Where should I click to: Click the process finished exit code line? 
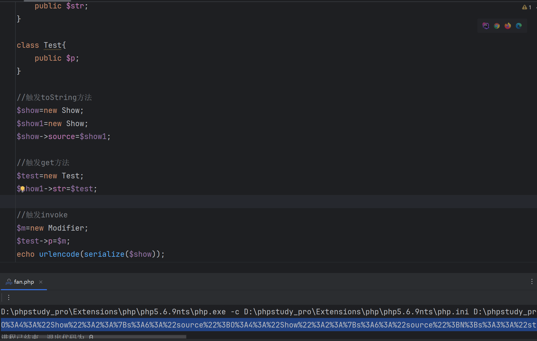coord(47,337)
